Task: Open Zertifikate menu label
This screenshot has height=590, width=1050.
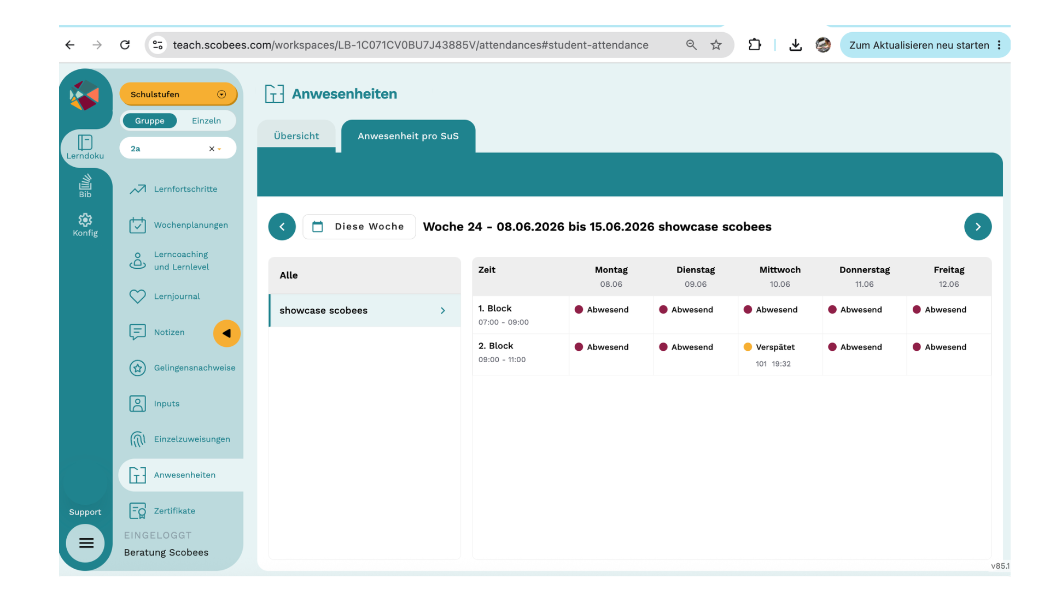Action: click(x=174, y=511)
